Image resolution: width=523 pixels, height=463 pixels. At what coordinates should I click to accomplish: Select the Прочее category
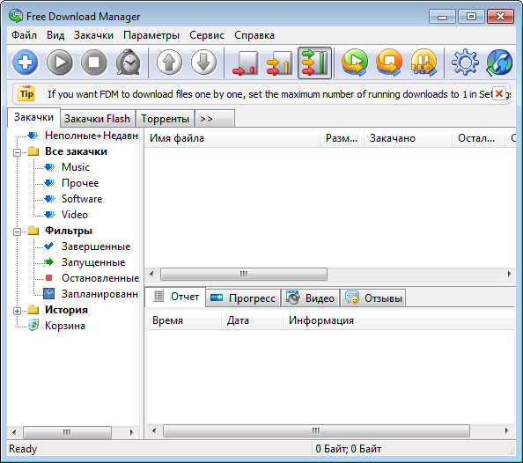(80, 183)
